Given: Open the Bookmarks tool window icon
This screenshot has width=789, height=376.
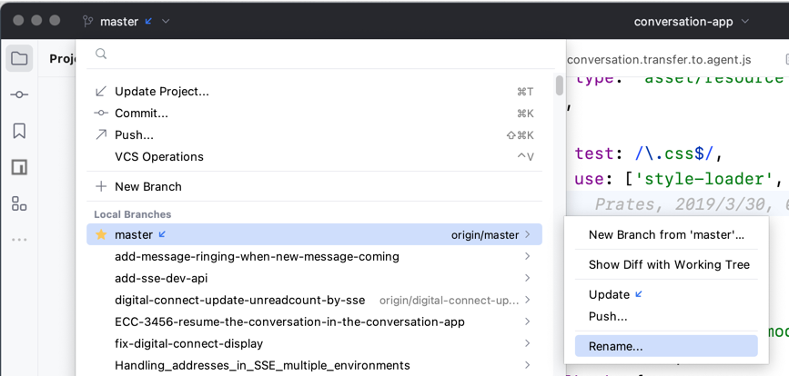Looking at the screenshot, I should (x=19, y=132).
